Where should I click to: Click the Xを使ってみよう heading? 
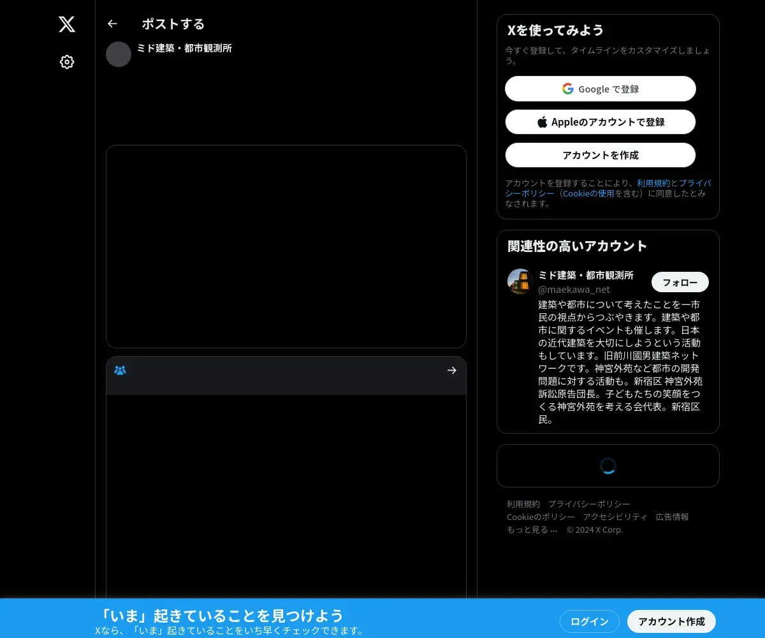[555, 30]
